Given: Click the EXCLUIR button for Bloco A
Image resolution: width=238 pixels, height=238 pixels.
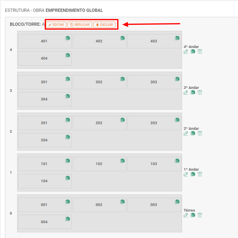Looking at the screenshot, I should tap(104, 25).
